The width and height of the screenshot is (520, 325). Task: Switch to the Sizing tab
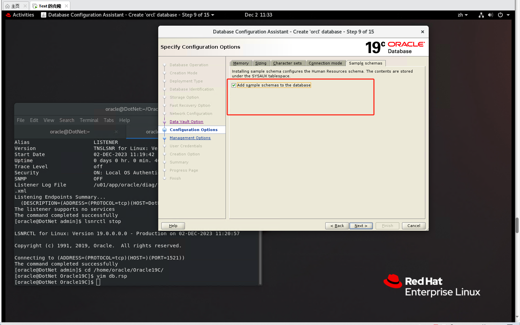pyautogui.click(x=261, y=63)
